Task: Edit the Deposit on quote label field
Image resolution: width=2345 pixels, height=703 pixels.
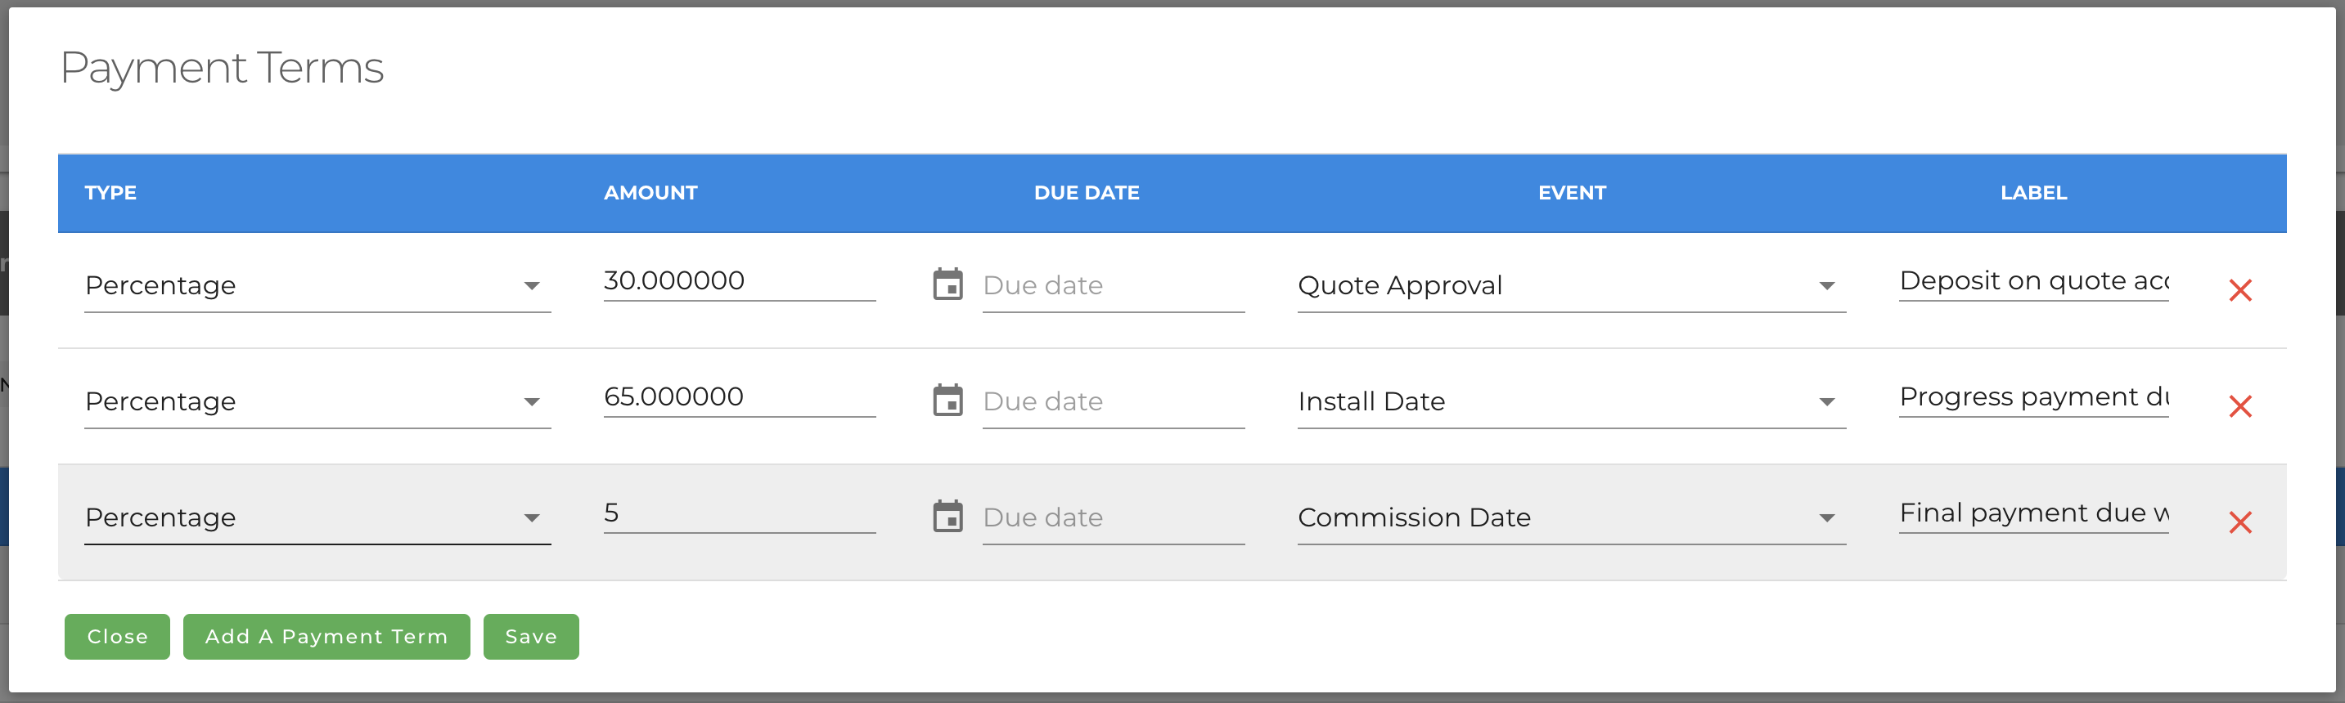Action: point(2032,281)
